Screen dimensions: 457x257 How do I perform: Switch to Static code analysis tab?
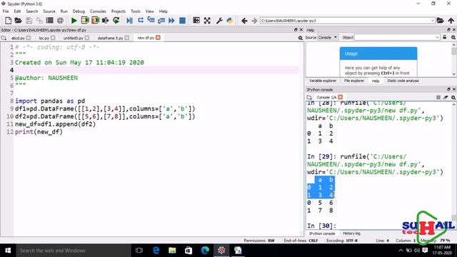[403, 81]
